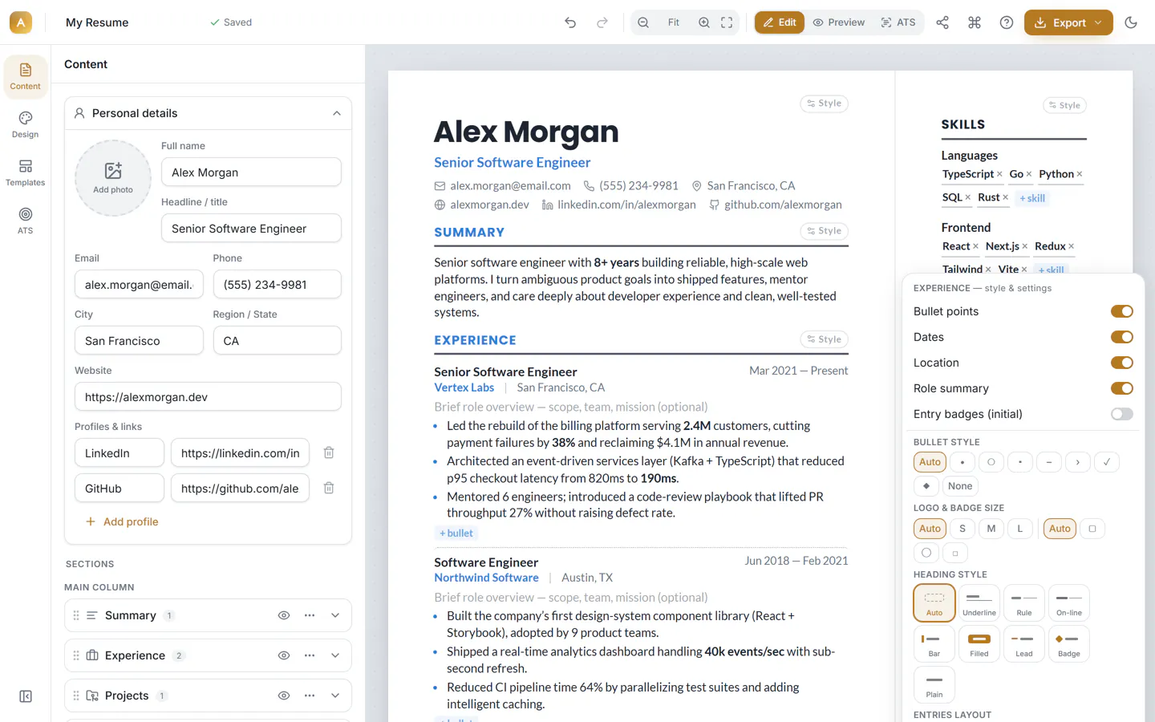This screenshot has width=1155, height=722.
Task: Zoom in using the plus magnifier icon
Action: pos(704,22)
